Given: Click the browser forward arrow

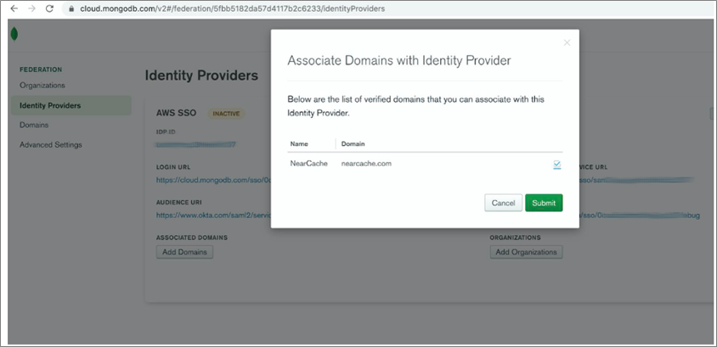Looking at the screenshot, I should [31, 8].
